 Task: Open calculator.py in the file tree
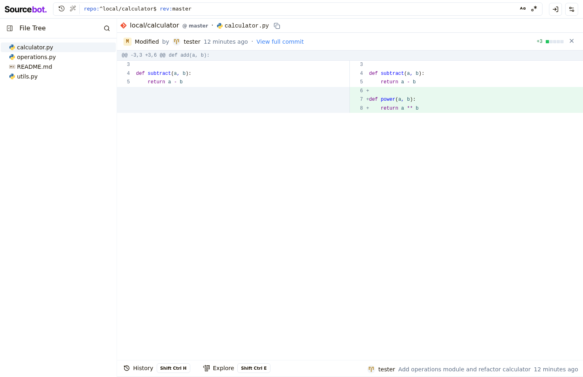pyautogui.click(x=58, y=47)
